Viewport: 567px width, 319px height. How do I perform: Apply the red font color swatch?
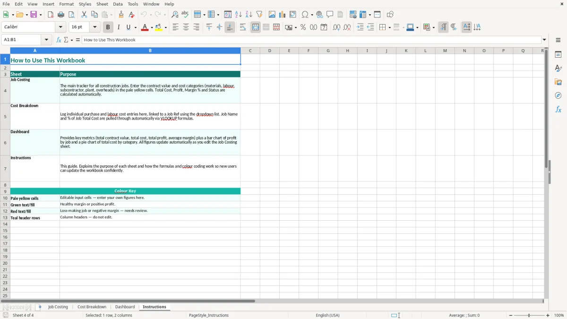coord(145,27)
